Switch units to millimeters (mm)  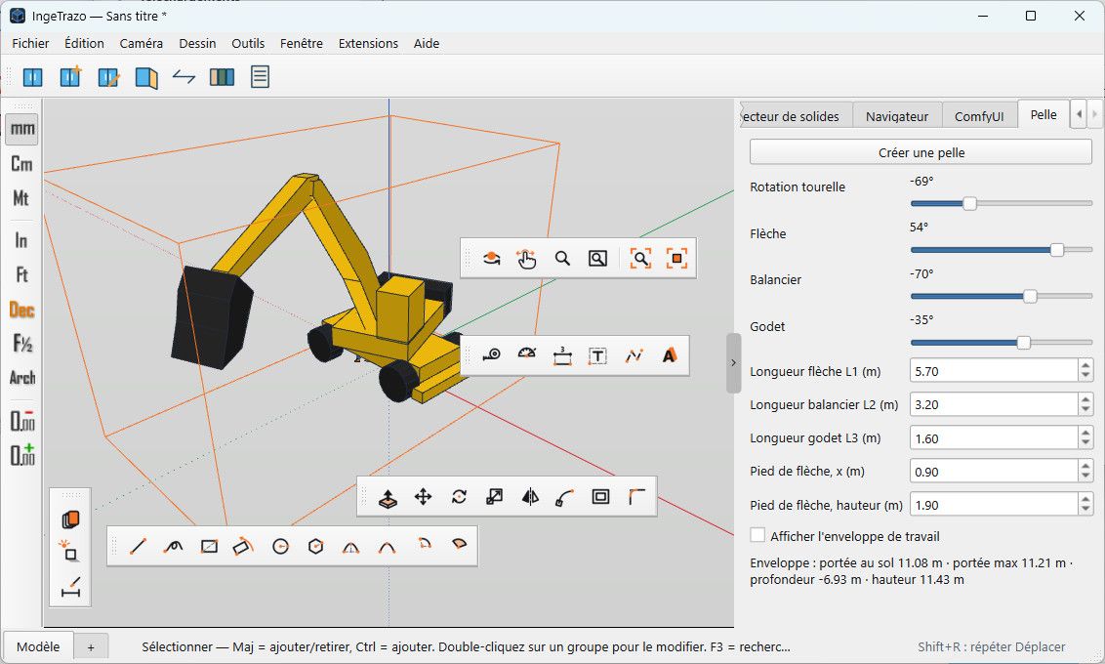point(21,129)
